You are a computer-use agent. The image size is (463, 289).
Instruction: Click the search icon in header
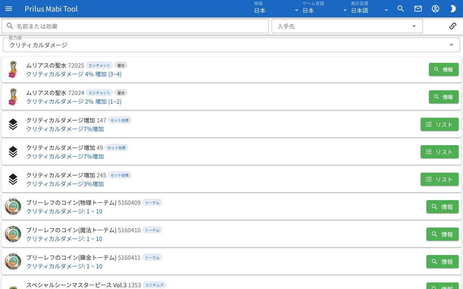click(x=400, y=9)
